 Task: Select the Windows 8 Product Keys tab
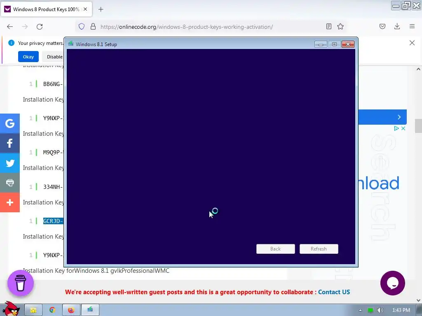(x=47, y=9)
